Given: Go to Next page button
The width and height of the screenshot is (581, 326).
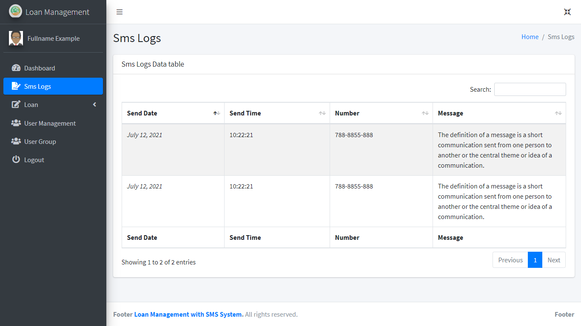Looking at the screenshot, I should pos(554,260).
